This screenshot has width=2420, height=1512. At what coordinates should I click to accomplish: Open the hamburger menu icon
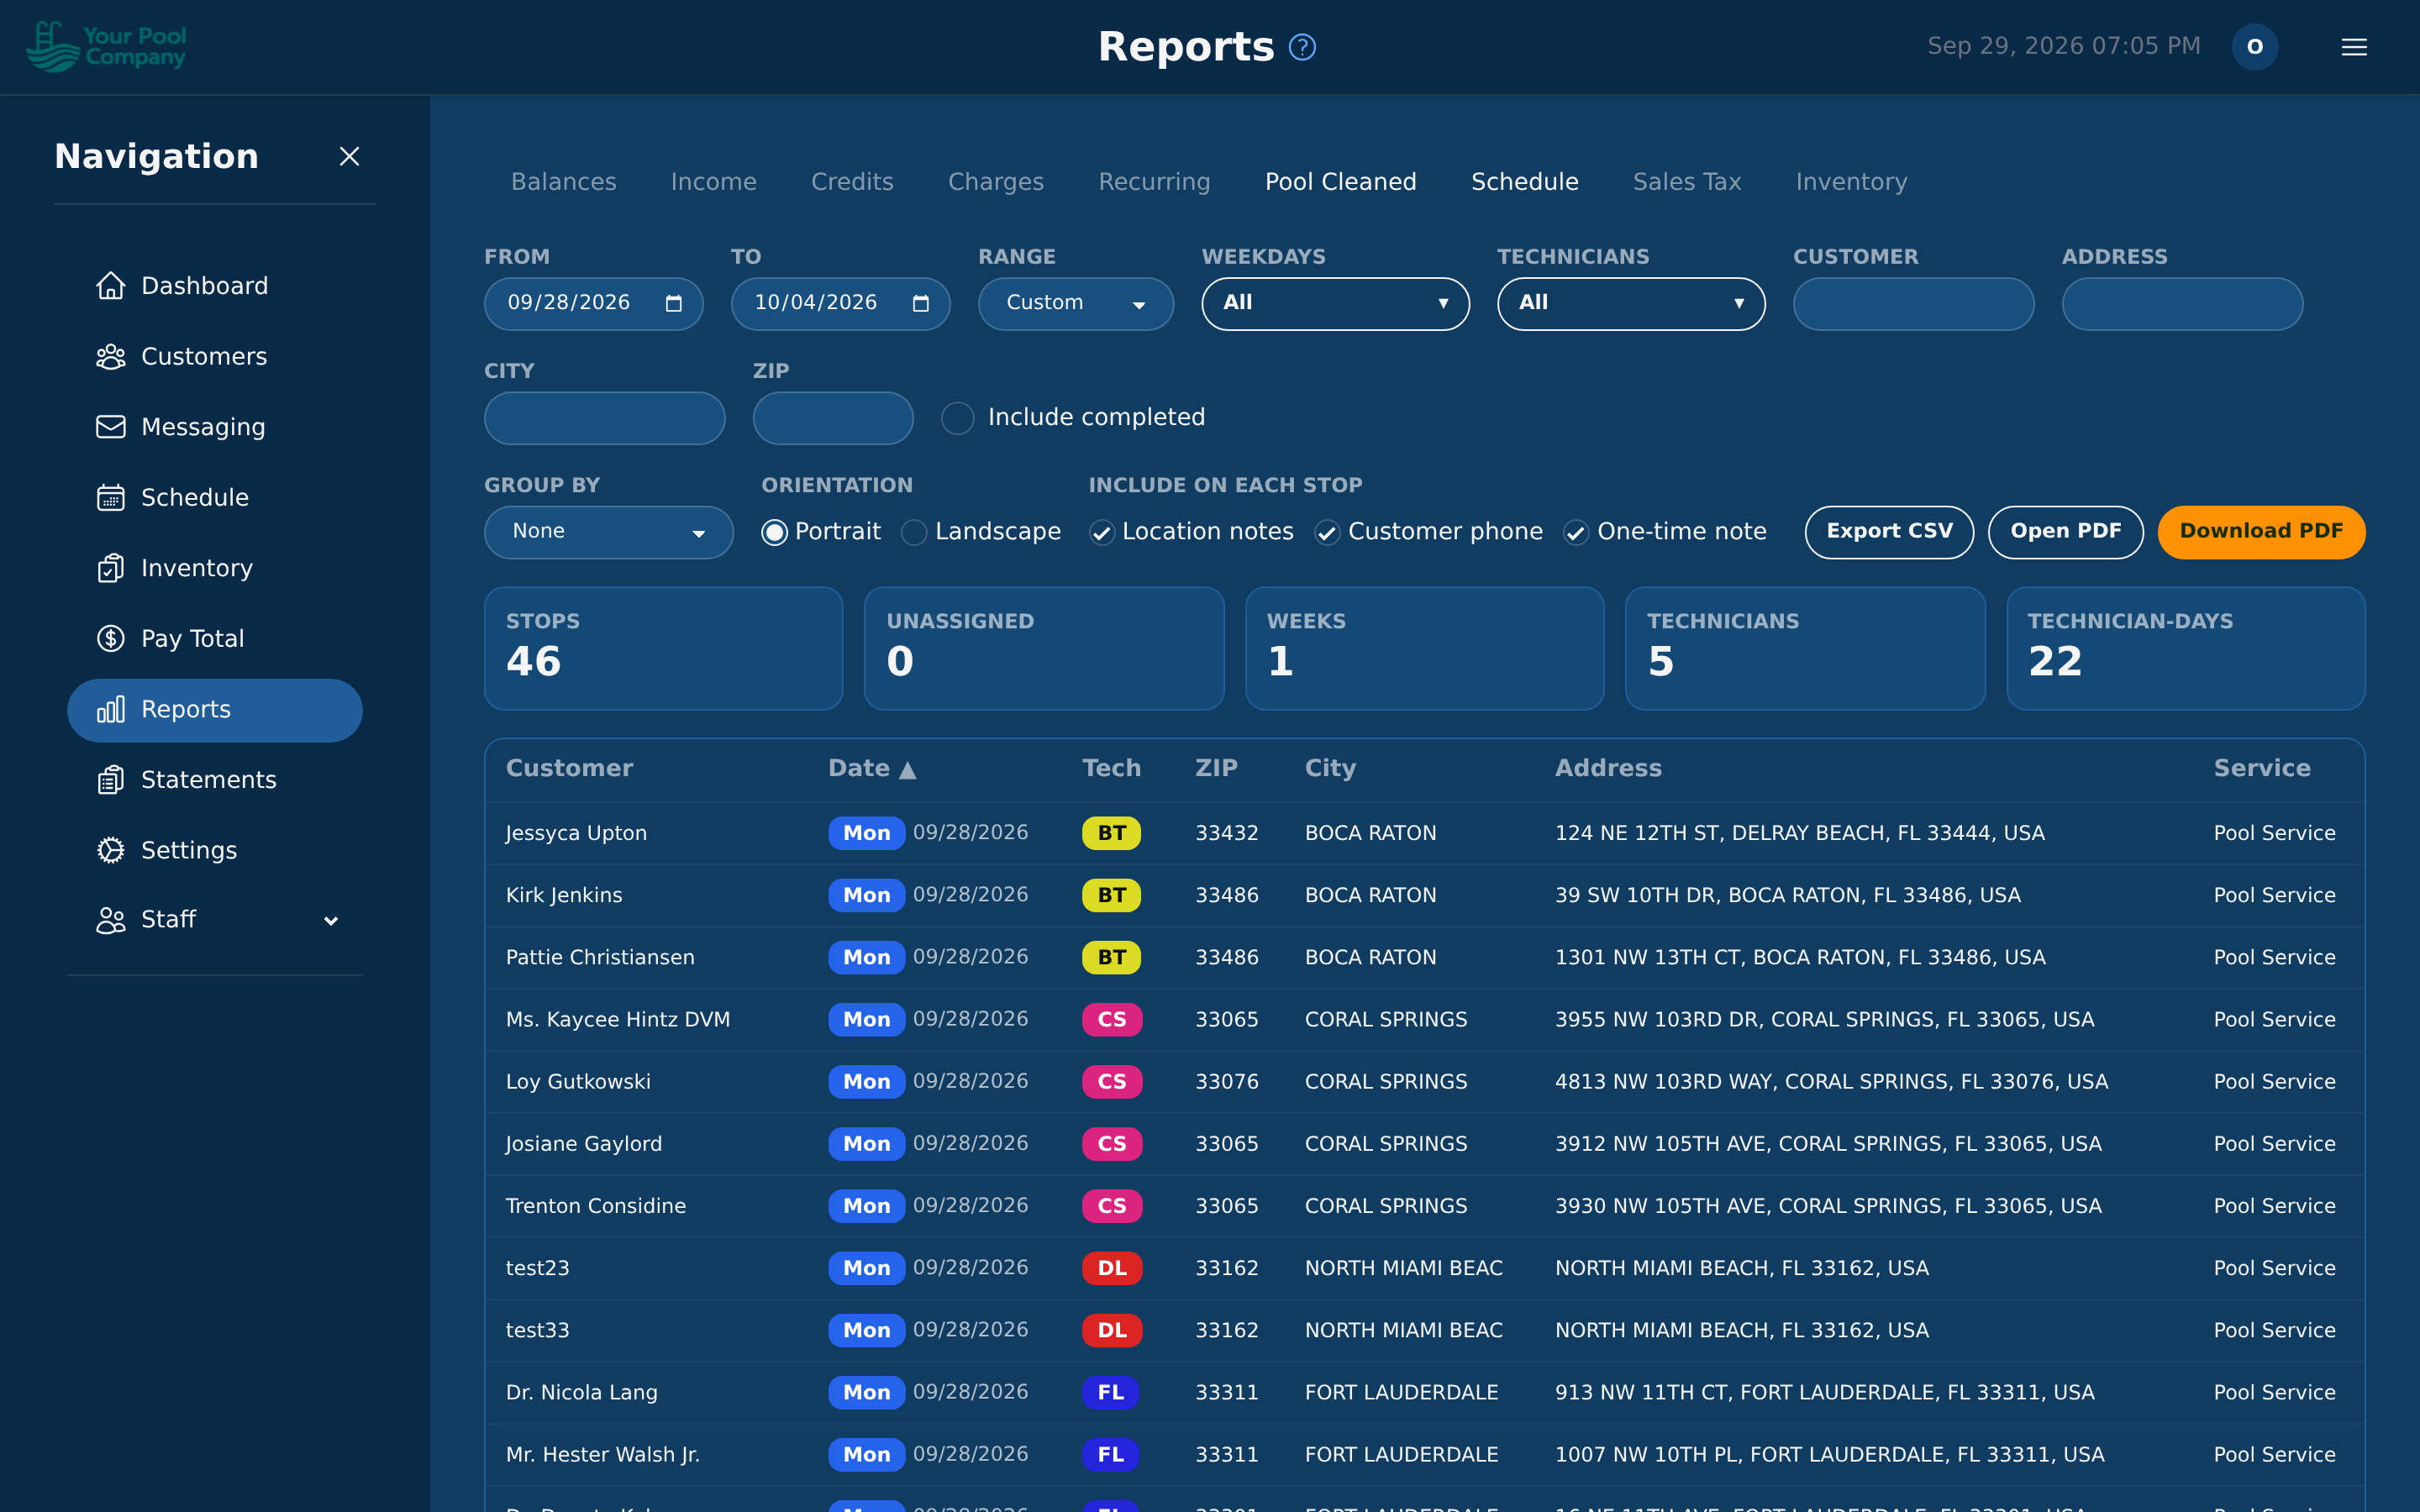pos(2354,47)
